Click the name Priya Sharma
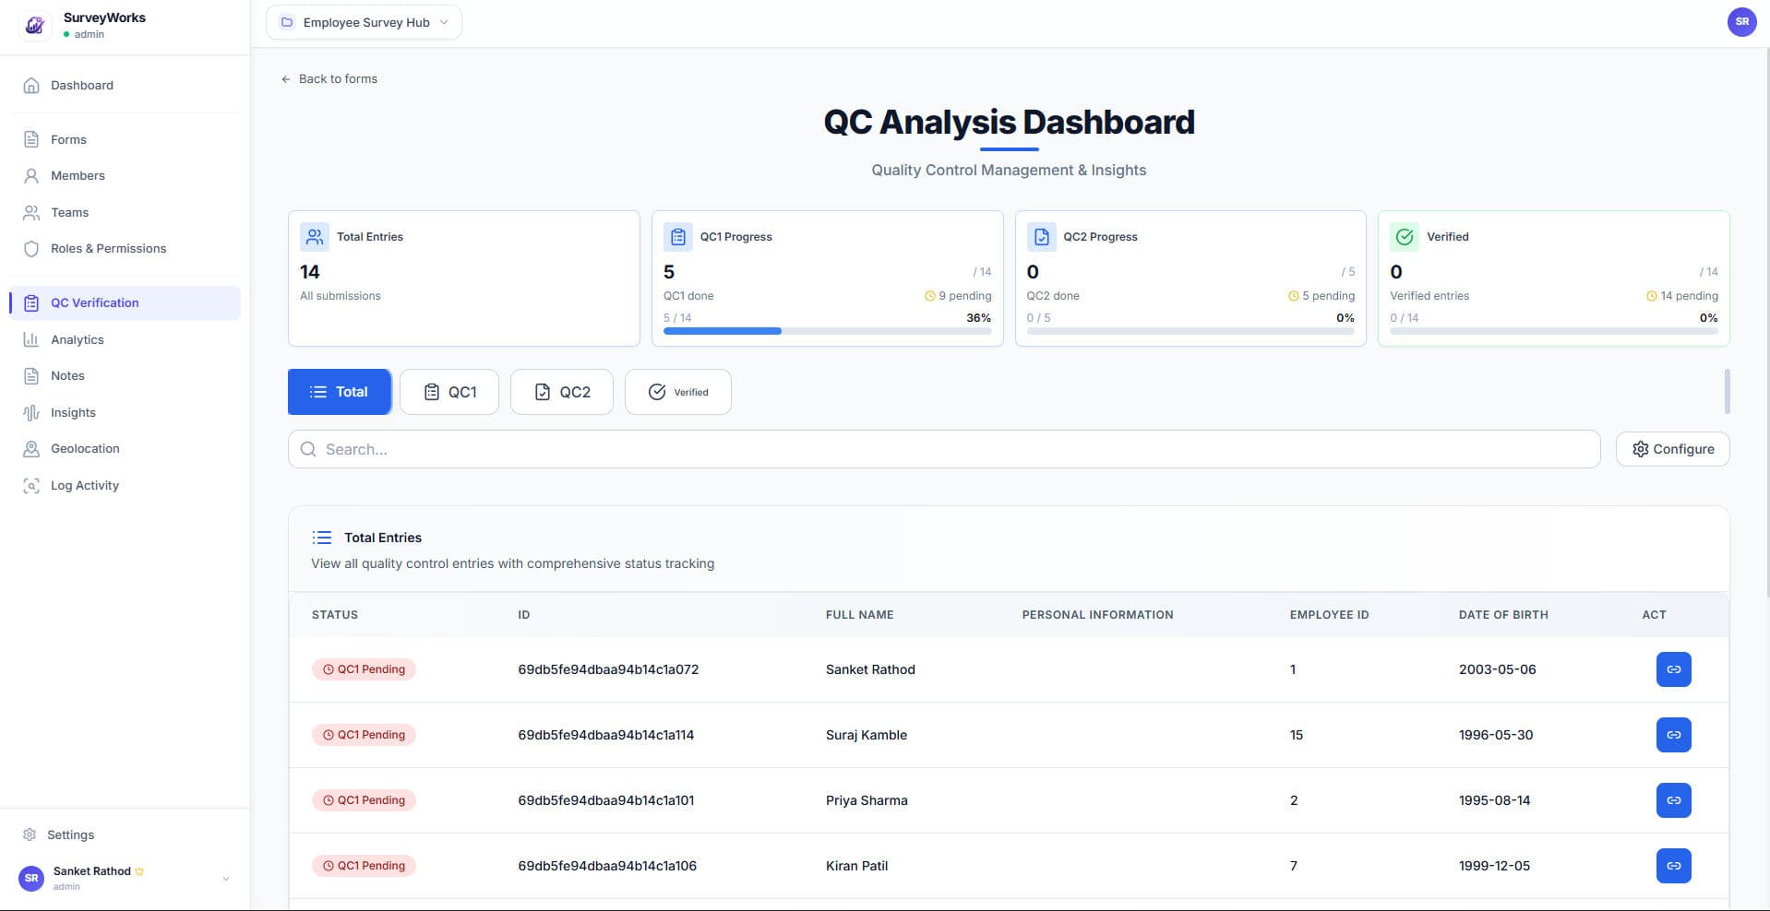This screenshot has height=911, width=1770. 867,800
